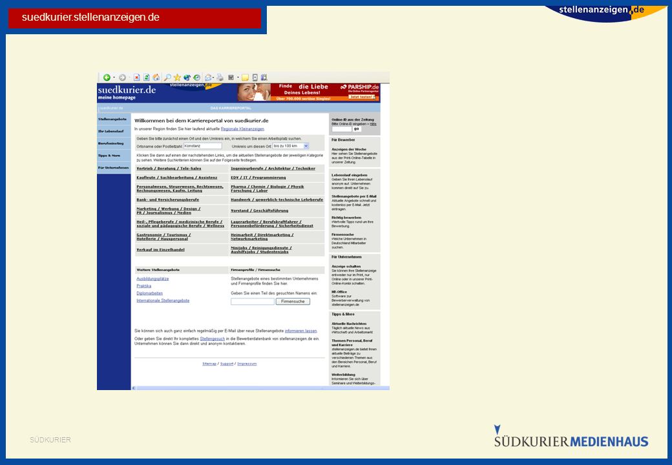This screenshot has height=465, width=672.
Task: Open Vertrieb / Beratung / Tele-Sales category
Action: point(169,169)
